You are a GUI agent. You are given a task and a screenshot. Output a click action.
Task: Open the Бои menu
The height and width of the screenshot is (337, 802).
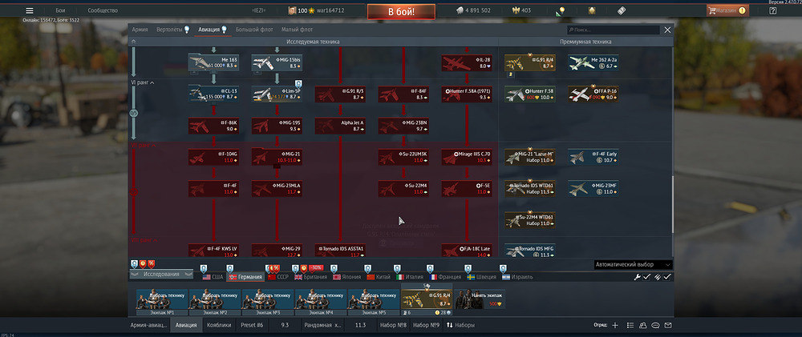(60, 10)
